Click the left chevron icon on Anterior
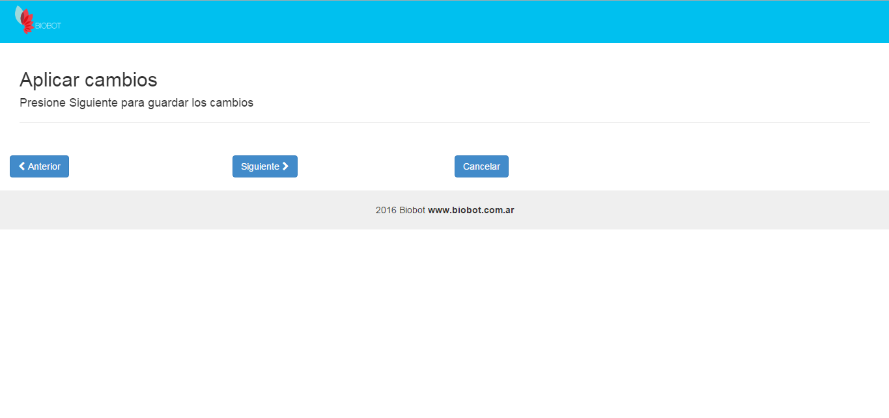This screenshot has width=889, height=418. [x=22, y=166]
